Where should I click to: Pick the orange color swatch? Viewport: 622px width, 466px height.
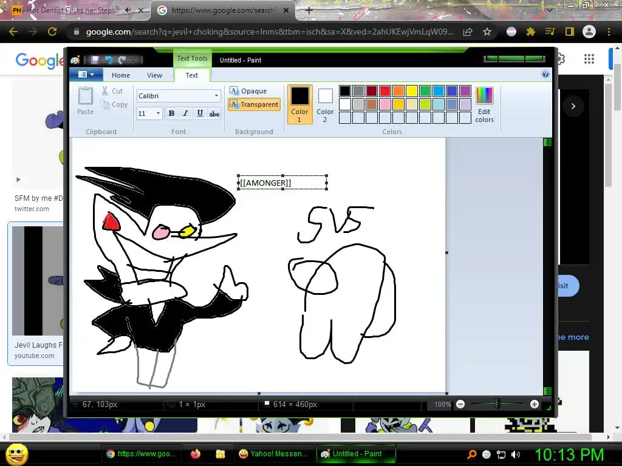coord(398,91)
